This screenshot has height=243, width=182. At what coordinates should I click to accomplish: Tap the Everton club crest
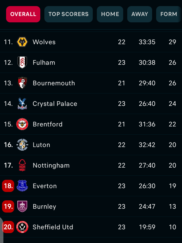22,186
